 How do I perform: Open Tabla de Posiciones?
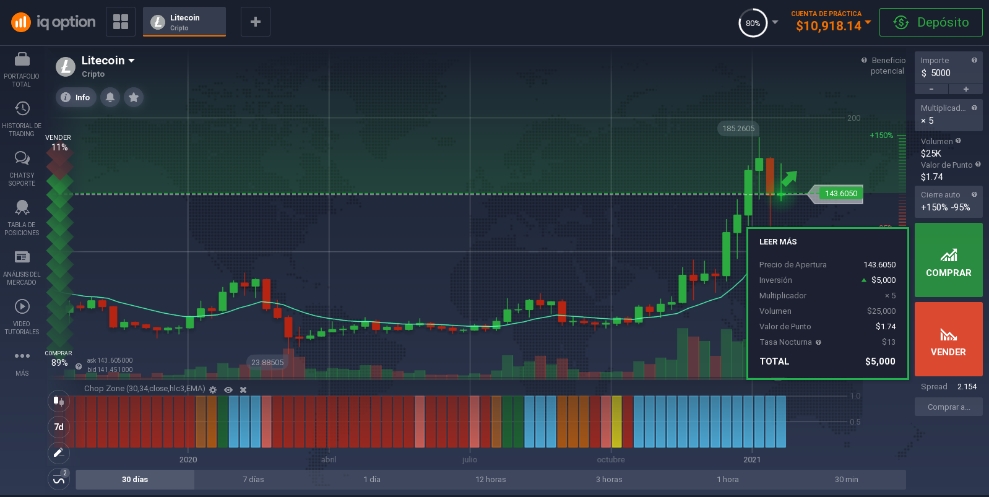22,217
